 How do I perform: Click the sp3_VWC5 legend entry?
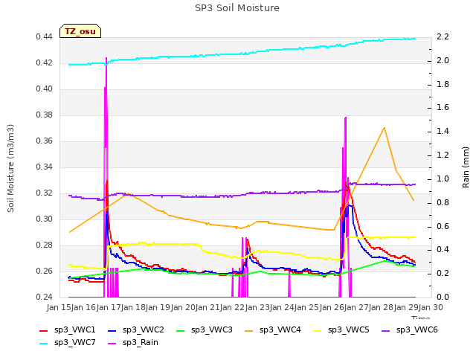(341, 329)
